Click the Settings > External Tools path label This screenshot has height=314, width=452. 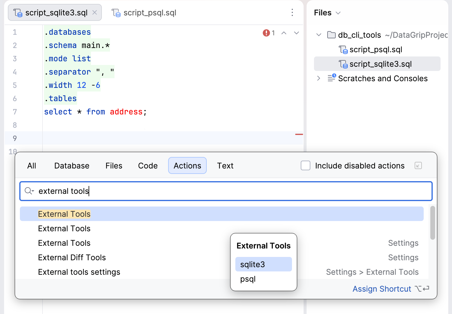tap(372, 272)
